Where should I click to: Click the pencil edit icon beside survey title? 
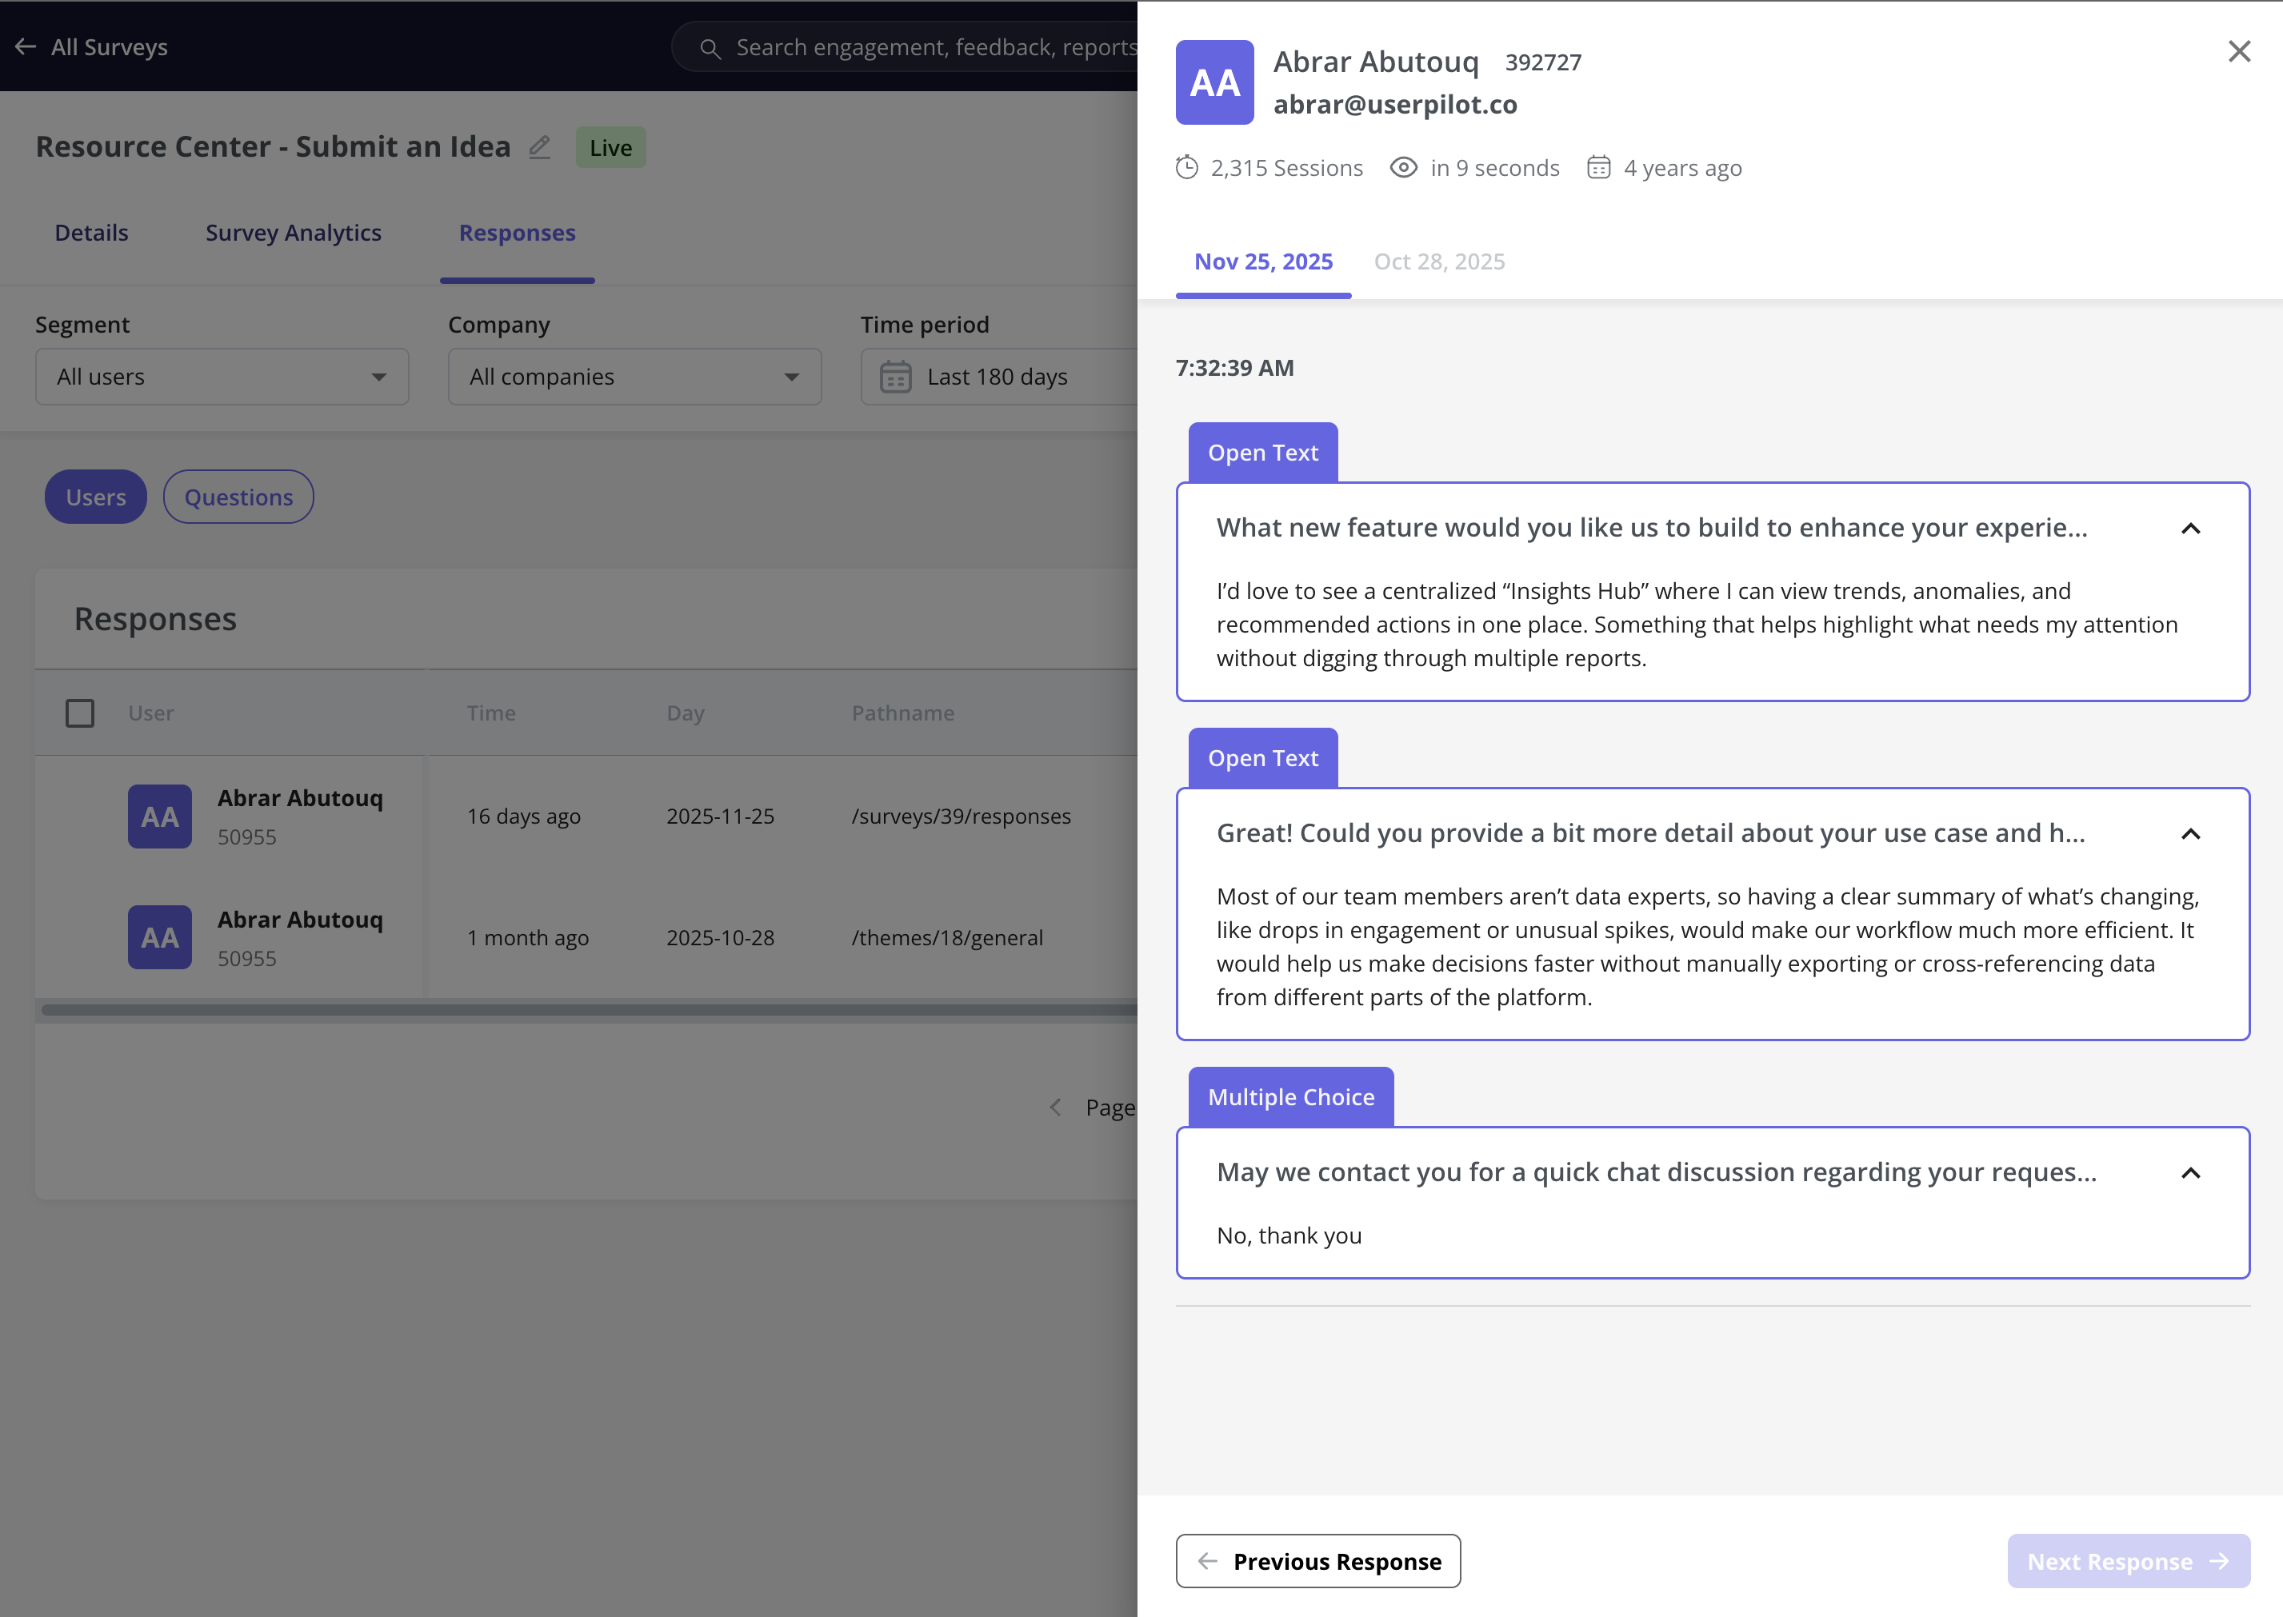click(x=540, y=147)
